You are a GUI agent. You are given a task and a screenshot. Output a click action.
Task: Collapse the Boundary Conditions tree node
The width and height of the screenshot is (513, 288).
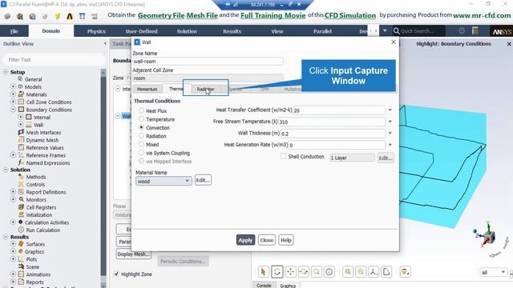[x=13, y=110]
